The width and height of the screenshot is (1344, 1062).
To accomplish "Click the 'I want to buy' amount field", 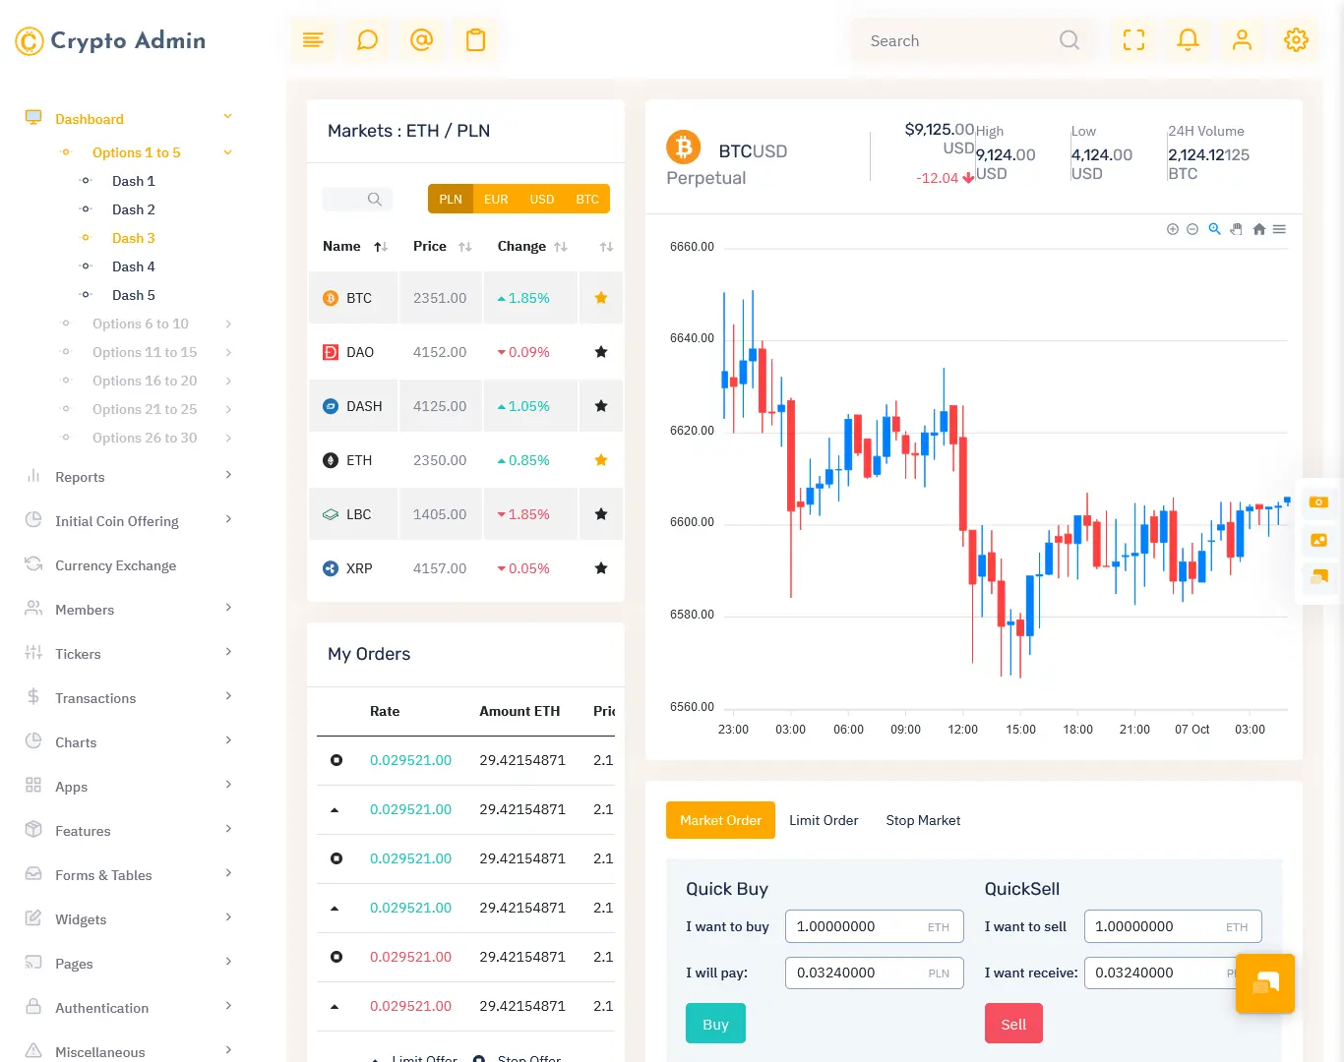I will [875, 926].
